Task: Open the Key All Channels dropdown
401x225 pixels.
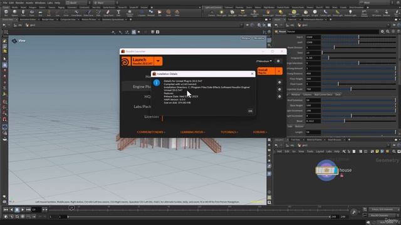Action: pos(383,215)
